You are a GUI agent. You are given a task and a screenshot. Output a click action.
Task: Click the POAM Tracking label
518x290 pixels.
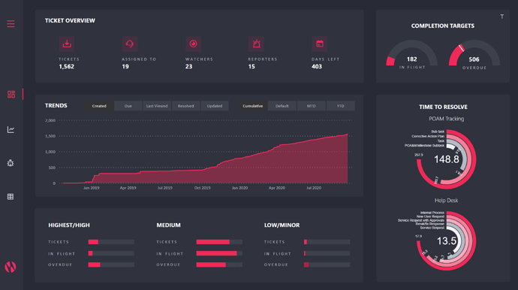(x=447, y=119)
